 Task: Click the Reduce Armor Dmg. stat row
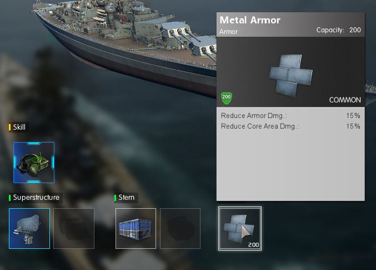[x=290, y=116]
